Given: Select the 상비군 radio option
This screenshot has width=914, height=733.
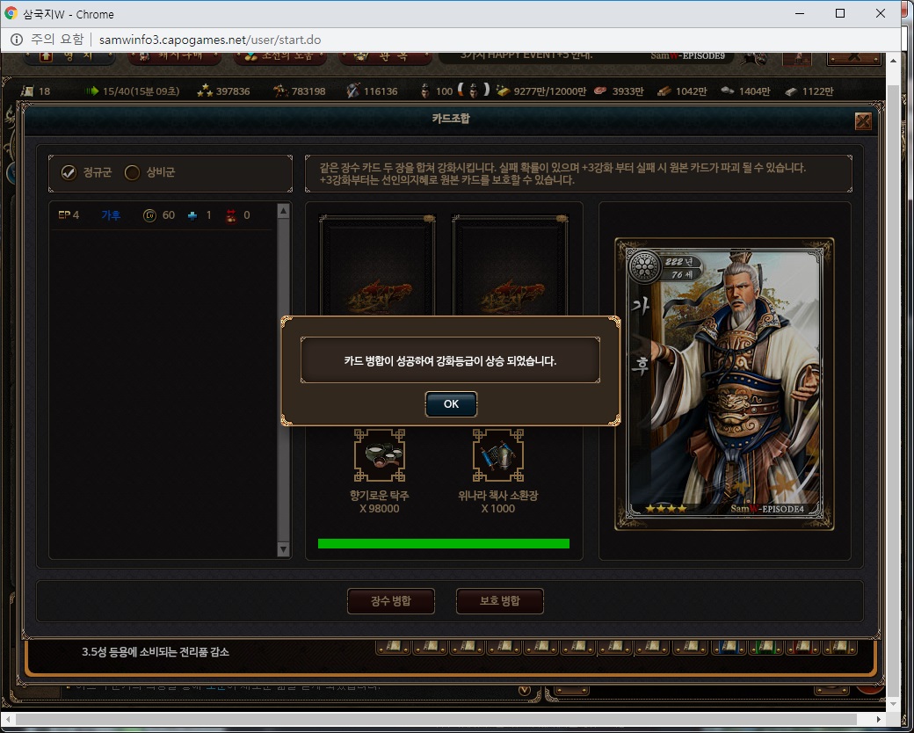Looking at the screenshot, I should 133,172.
